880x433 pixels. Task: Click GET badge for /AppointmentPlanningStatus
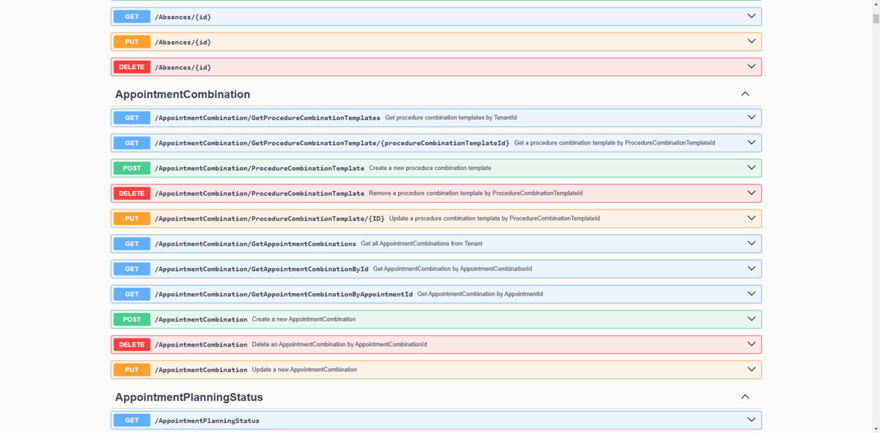[132, 421]
